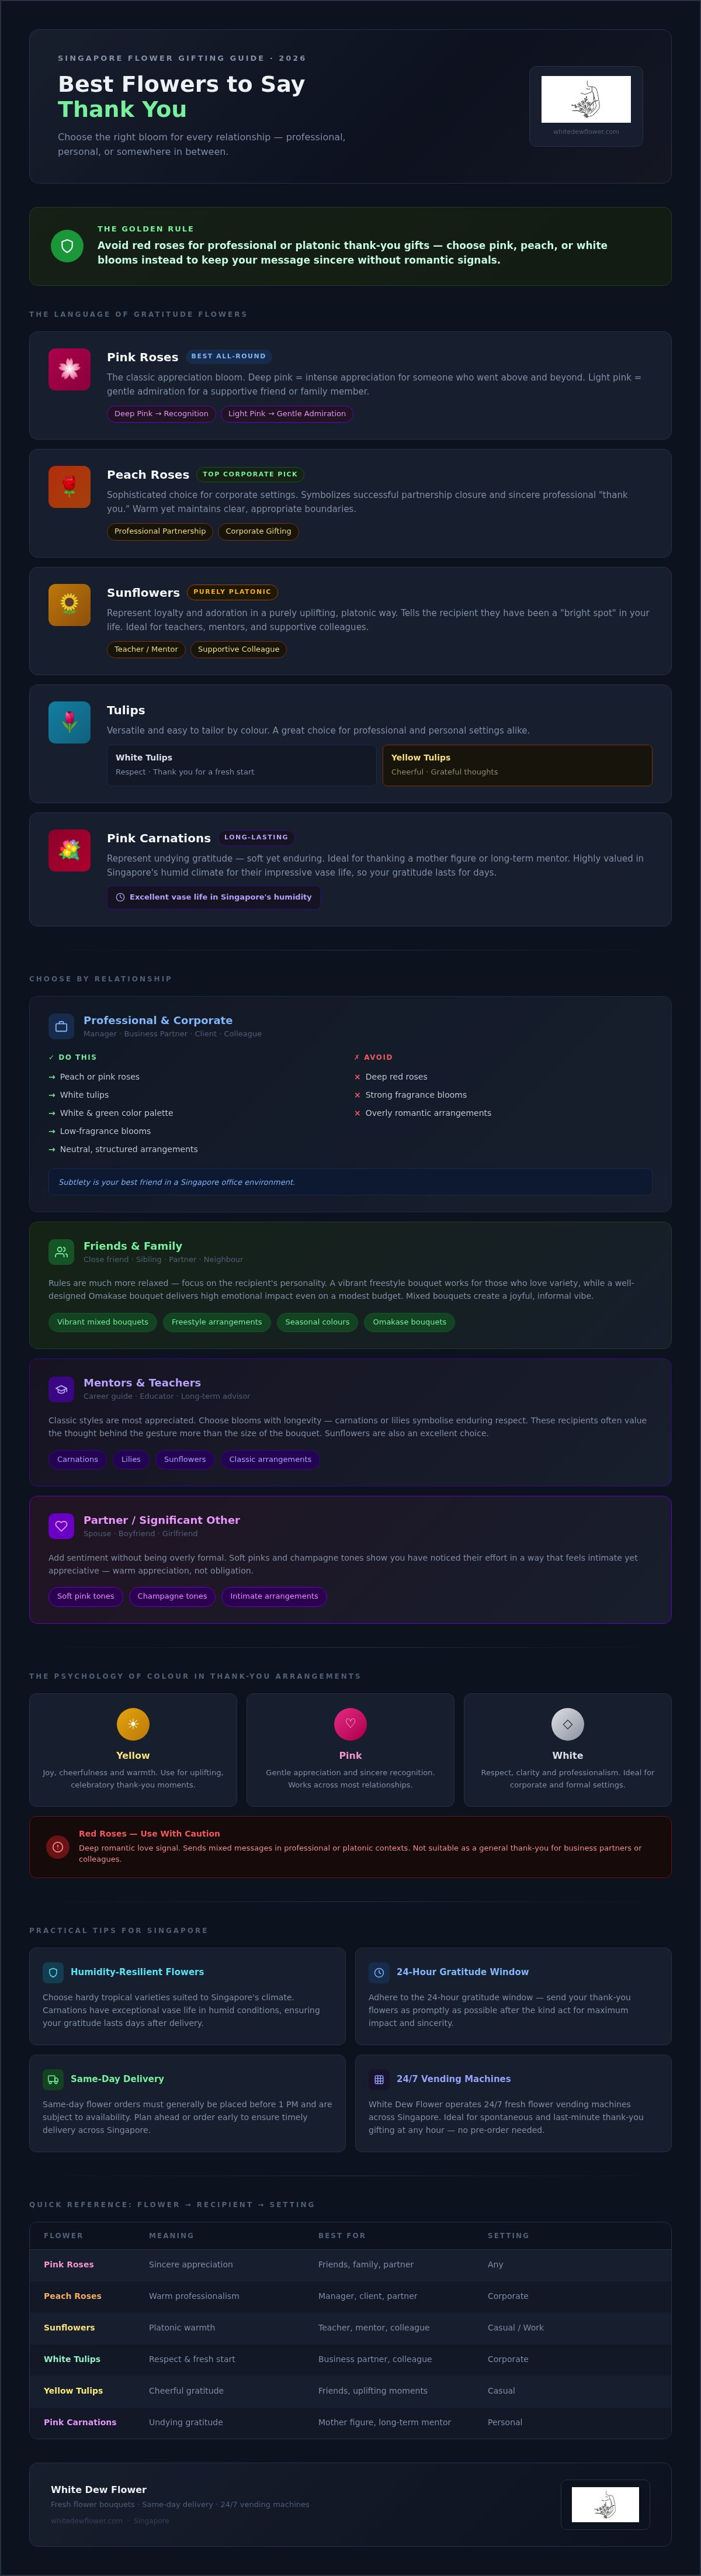Select the Pink colour circle swatch

[350, 1724]
